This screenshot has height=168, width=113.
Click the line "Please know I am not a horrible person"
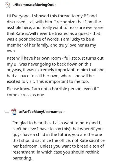(53, 89)
